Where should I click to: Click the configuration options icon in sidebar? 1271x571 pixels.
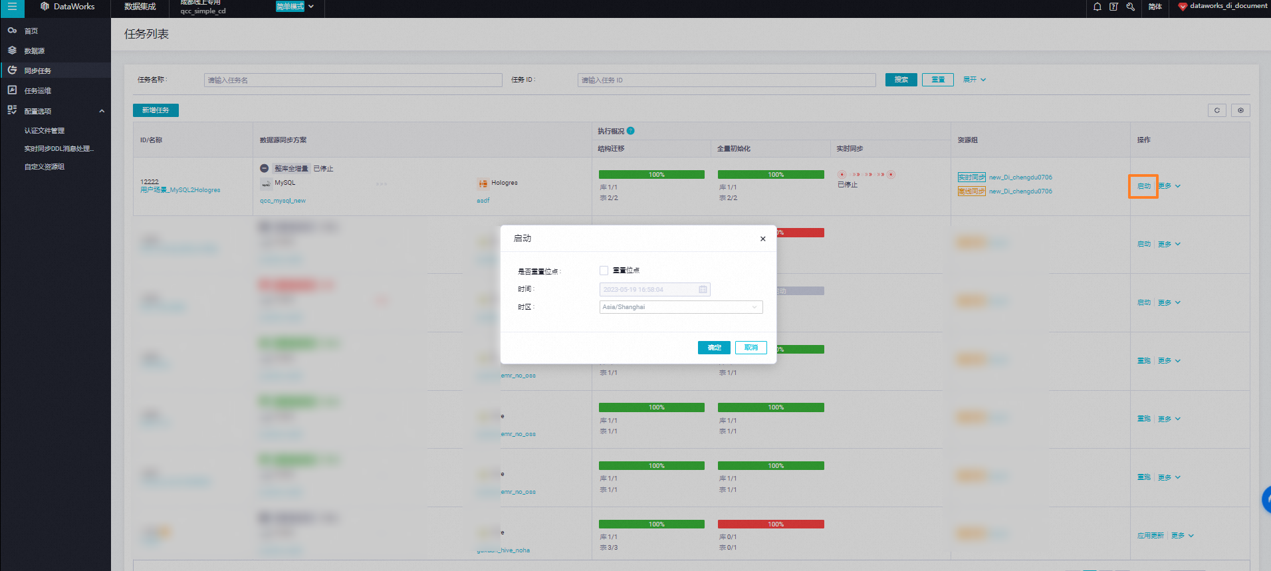[x=12, y=110]
